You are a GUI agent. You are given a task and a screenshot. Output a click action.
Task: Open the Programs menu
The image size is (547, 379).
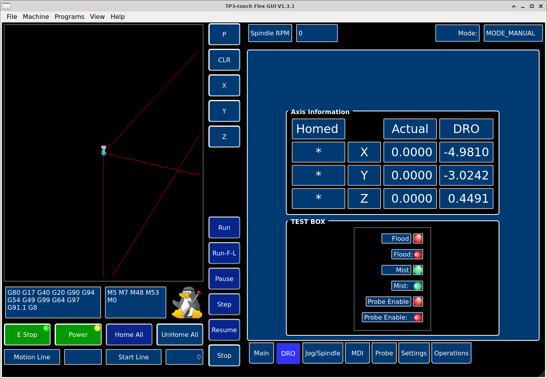[x=69, y=17]
